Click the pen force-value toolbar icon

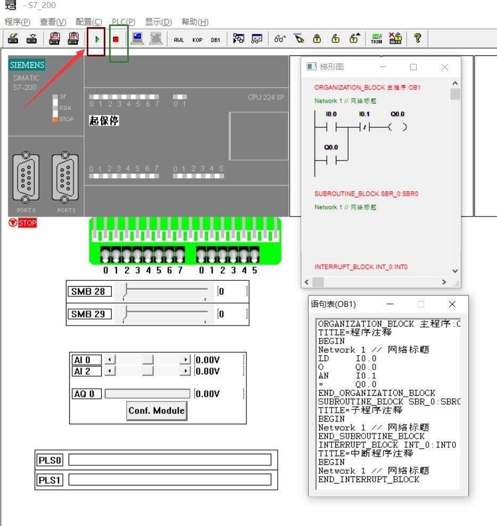[299, 38]
